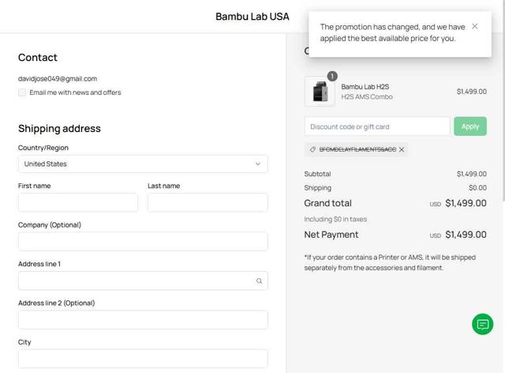Click the City input field
This screenshot has height=373, width=505.
click(143, 358)
